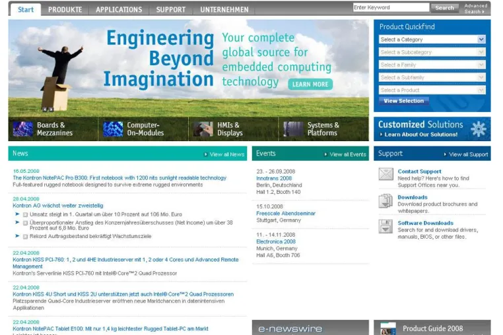Image resolution: width=503 pixels, height=335 pixels.
Task: Click the 28.04.2008 news date
Action: pos(26,199)
